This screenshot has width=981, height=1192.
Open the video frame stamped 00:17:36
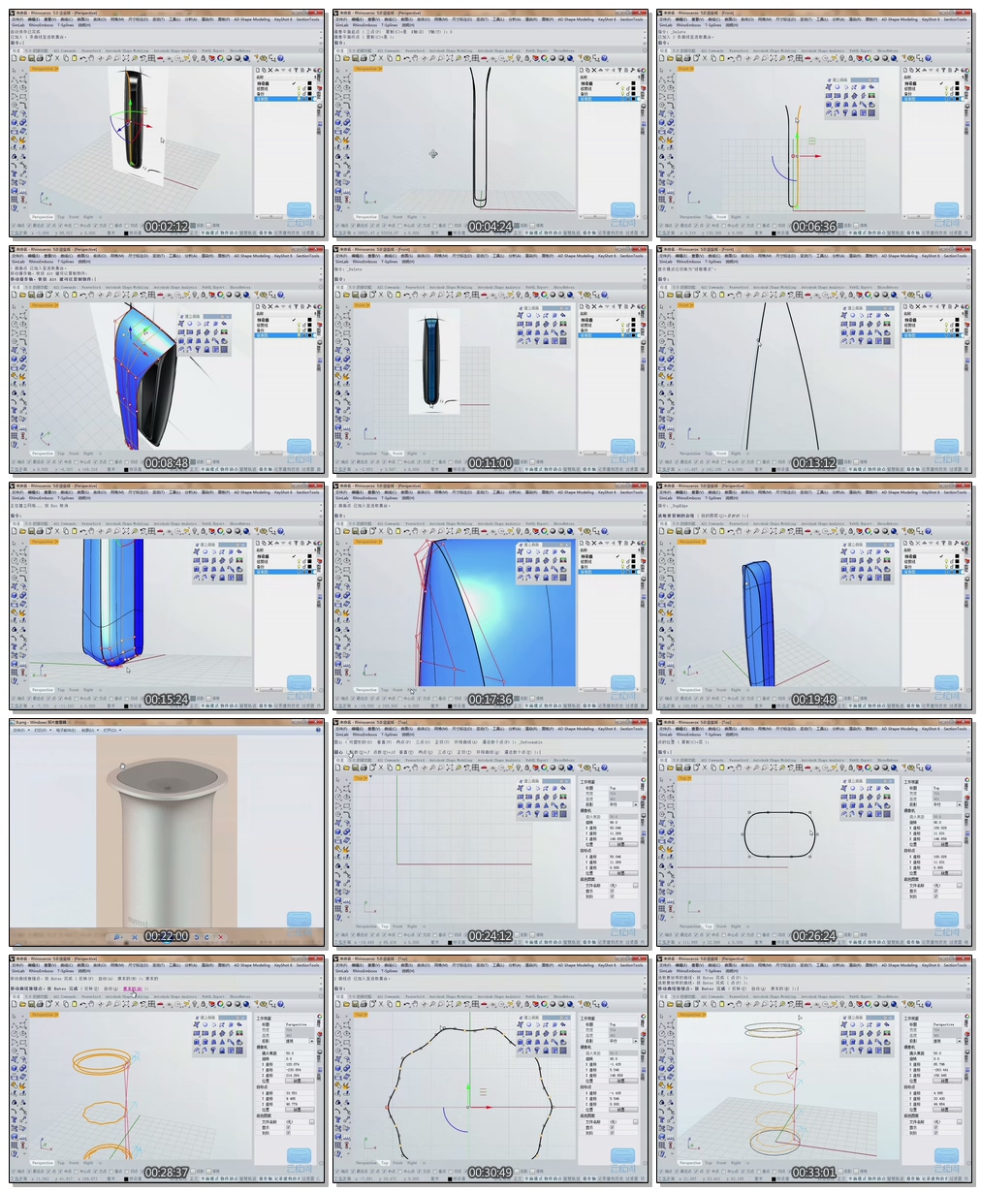click(x=490, y=596)
